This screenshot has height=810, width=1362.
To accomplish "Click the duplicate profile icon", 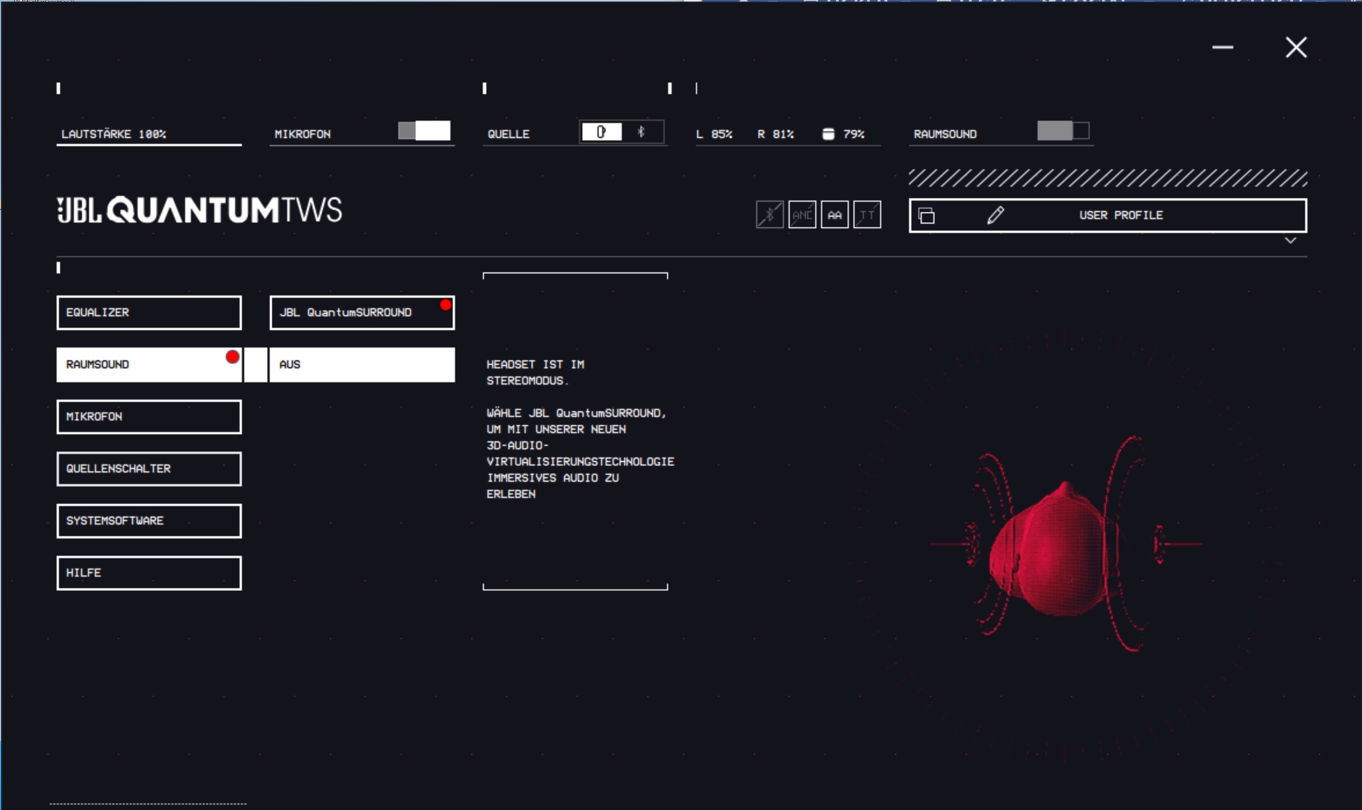I will (926, 215).
